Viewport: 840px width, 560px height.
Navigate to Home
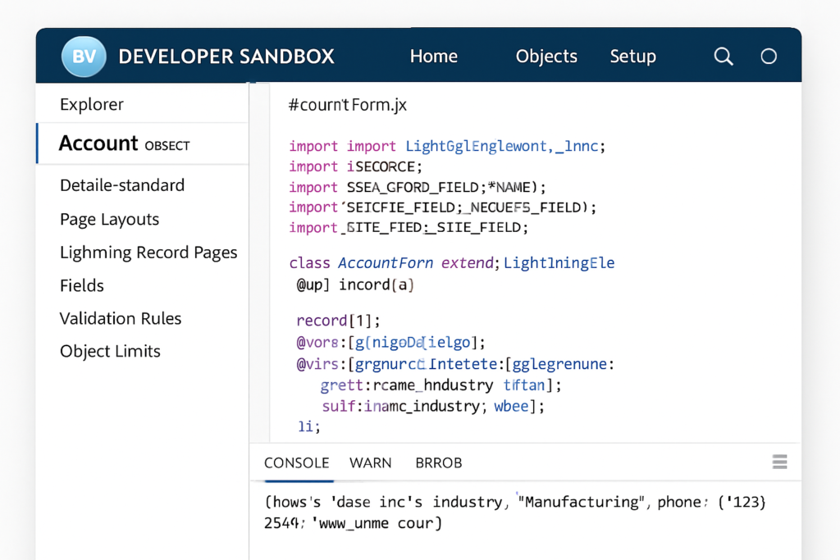pos(433,56)
